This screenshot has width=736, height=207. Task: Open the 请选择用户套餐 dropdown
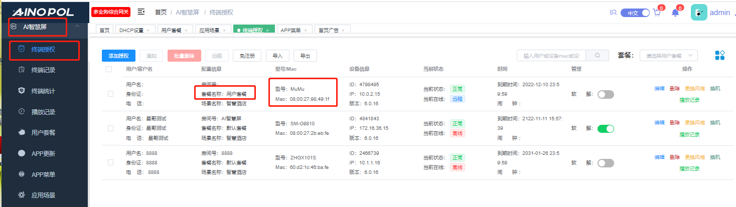tap(669, 56)
